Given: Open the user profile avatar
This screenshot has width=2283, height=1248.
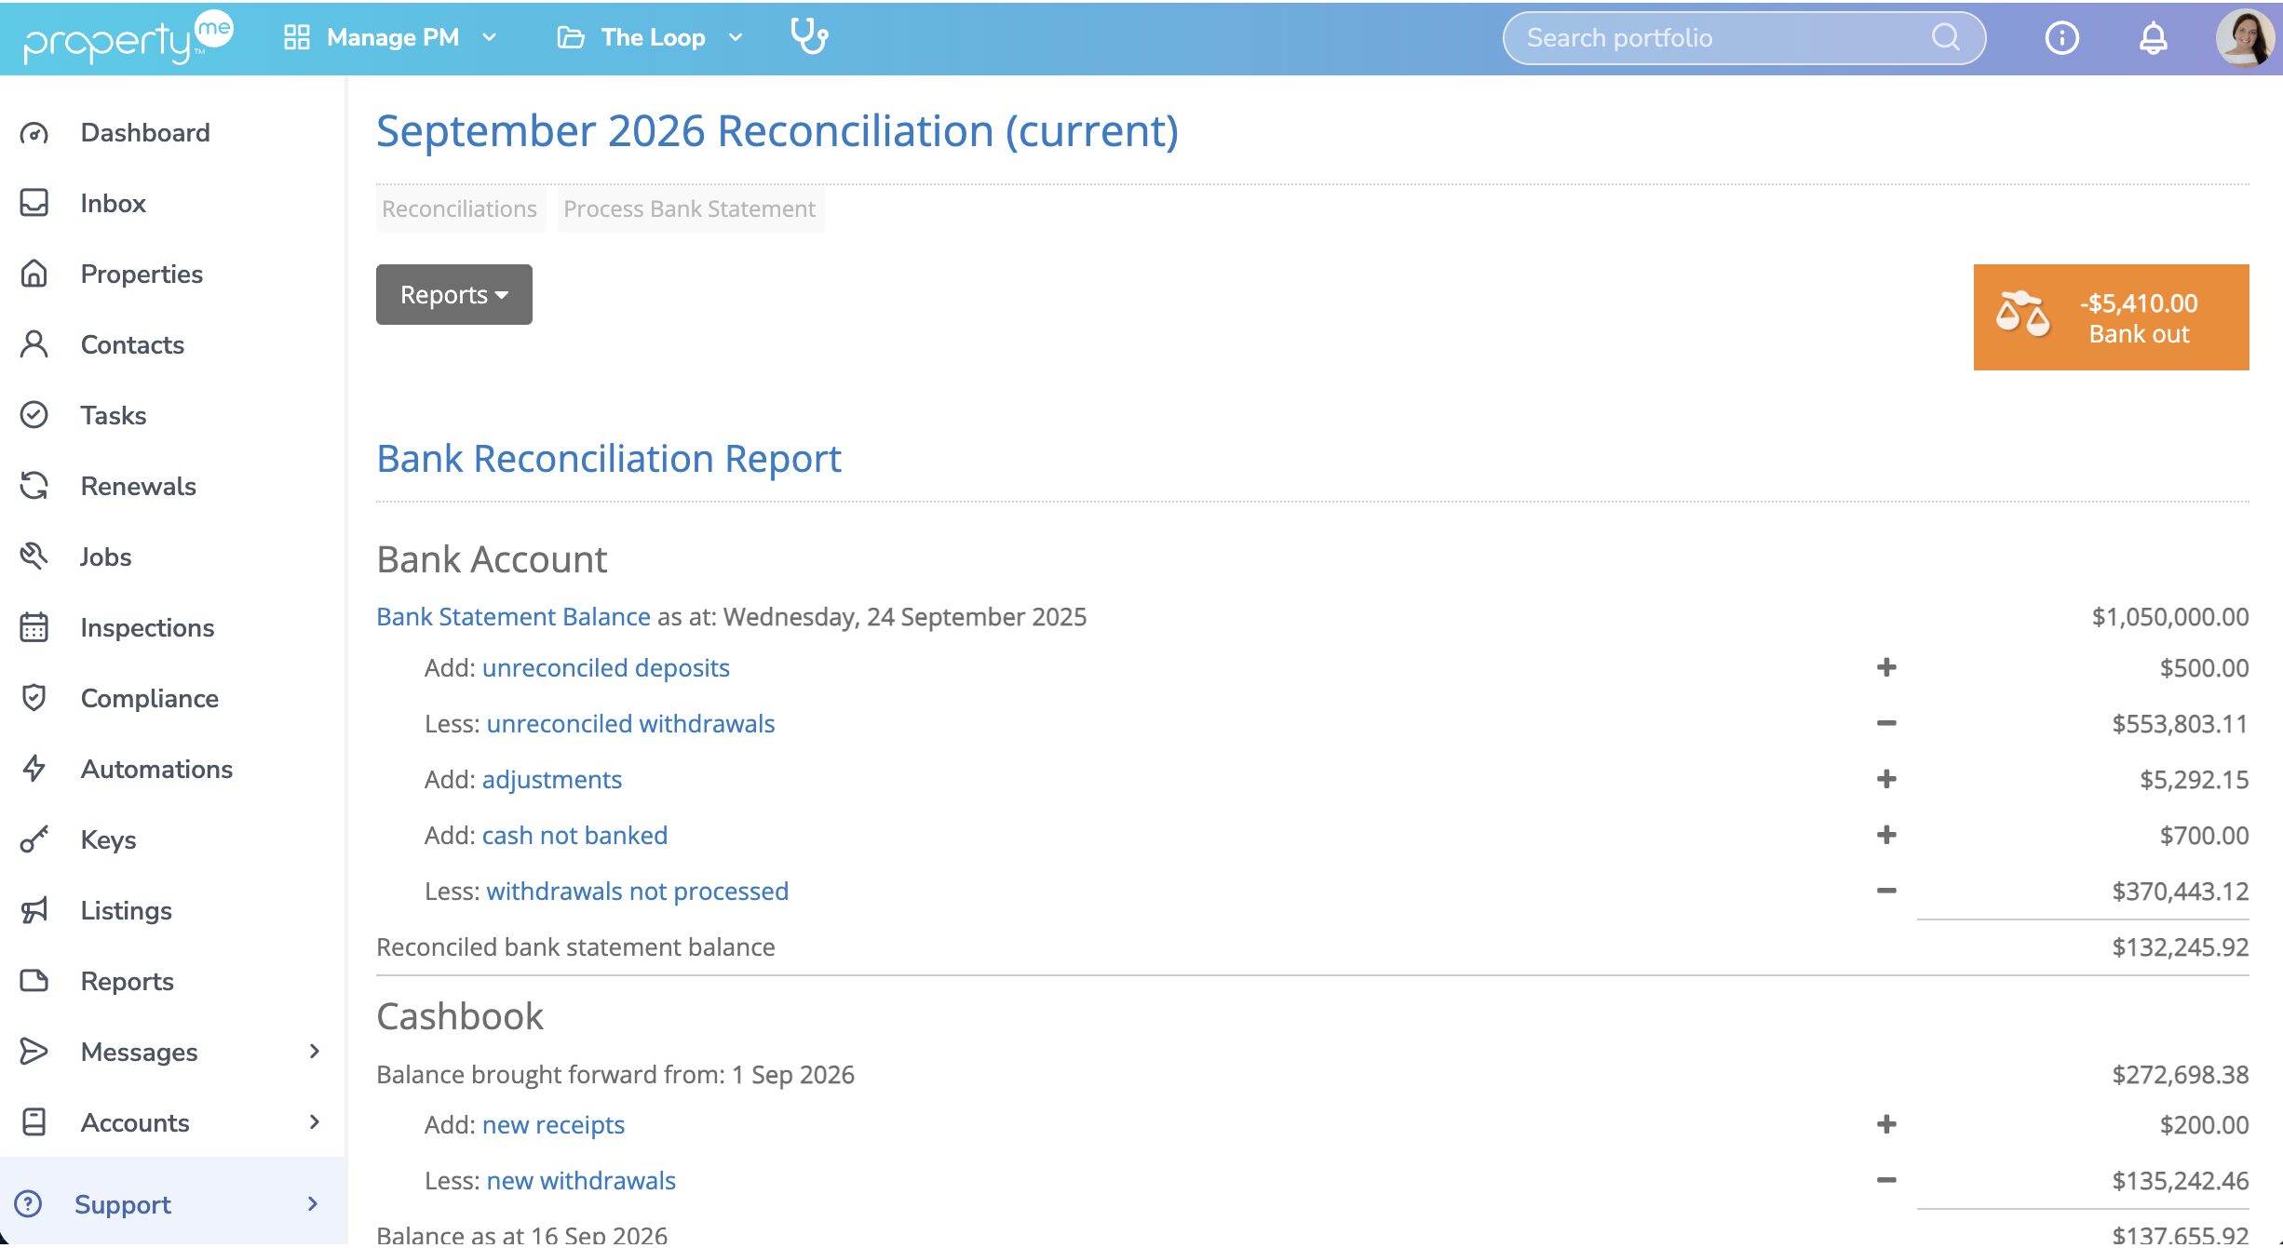Looking at the screenshot, I should (2245, 38).
